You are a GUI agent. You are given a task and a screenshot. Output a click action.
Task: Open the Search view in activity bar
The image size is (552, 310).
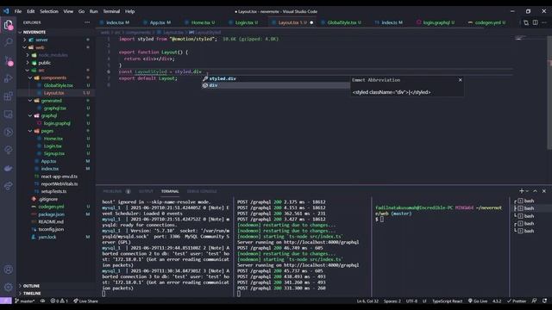(8, 42)
